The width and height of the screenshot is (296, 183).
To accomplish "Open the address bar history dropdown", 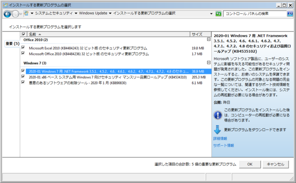I will (x=211, y=13).
